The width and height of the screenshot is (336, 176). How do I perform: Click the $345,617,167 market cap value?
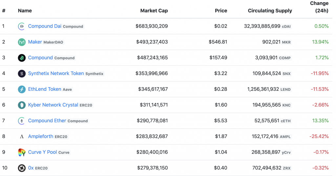(x=153, y=89)
